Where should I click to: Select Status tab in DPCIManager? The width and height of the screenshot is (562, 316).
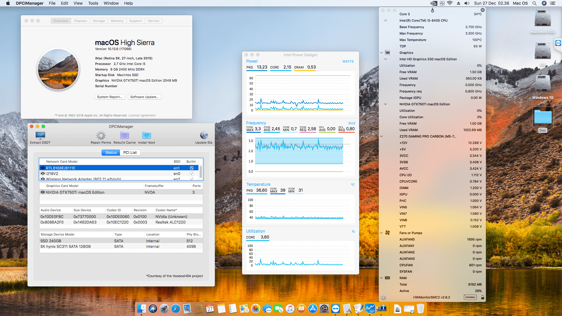point(111,152)
